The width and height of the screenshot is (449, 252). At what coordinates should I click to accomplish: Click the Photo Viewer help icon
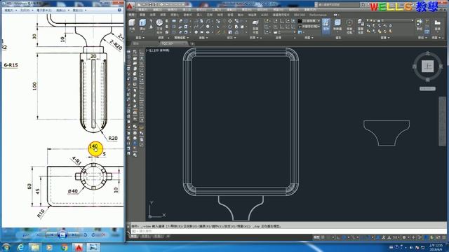(120, 10)
